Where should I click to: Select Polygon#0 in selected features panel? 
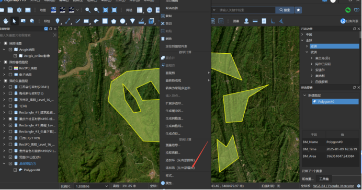coord(335,102)
